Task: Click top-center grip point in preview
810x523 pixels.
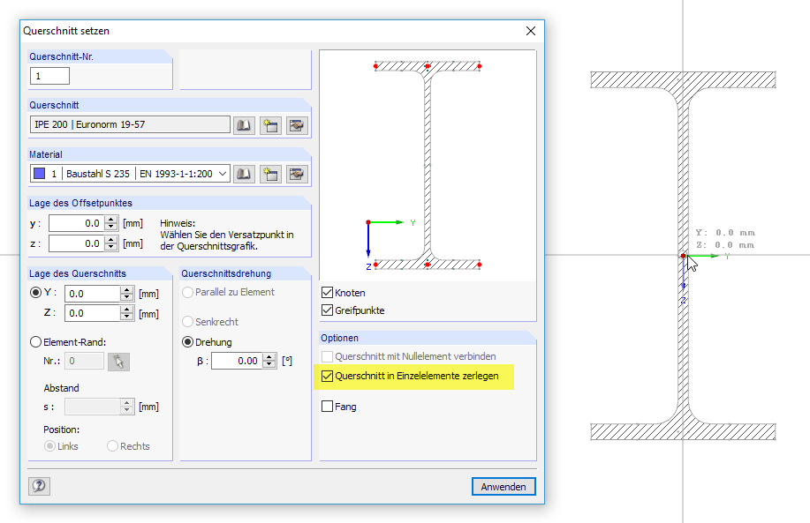Action: (x=428, y=66)
